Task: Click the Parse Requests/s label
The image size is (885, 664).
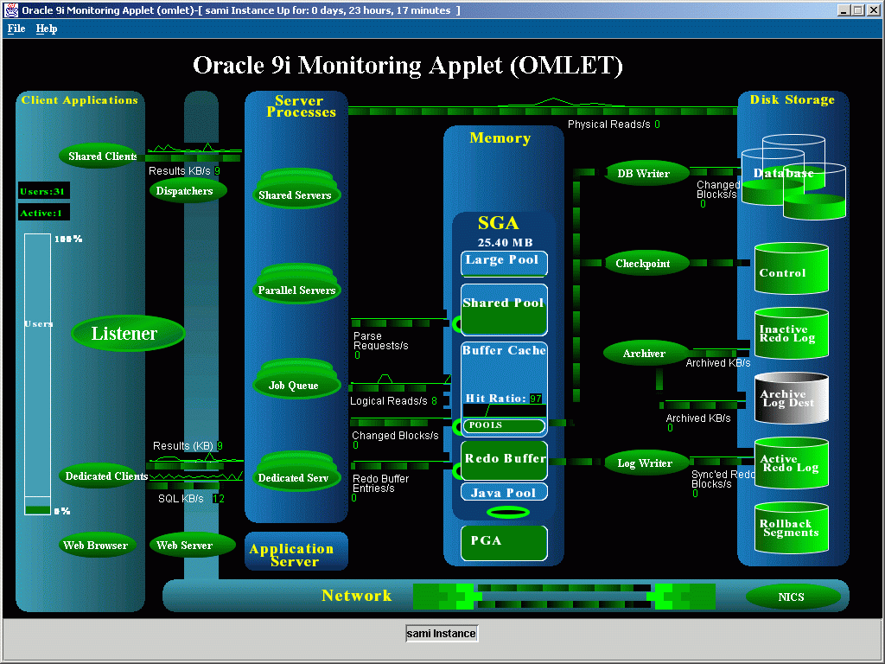Action: 380,341
